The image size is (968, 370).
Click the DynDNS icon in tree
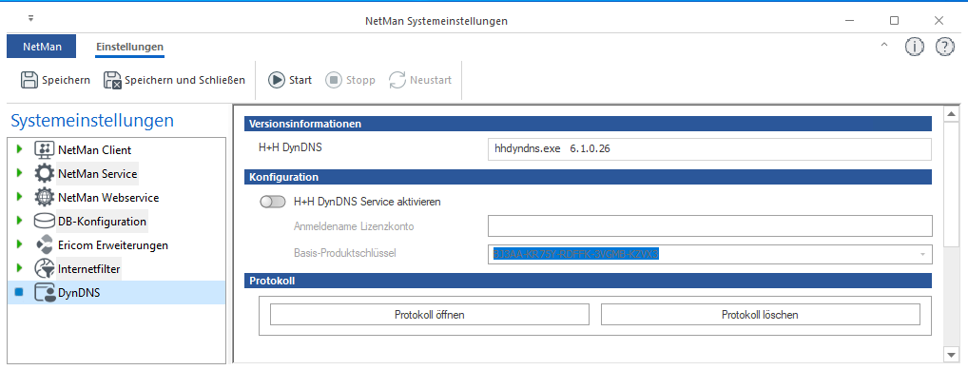(44, 293)
